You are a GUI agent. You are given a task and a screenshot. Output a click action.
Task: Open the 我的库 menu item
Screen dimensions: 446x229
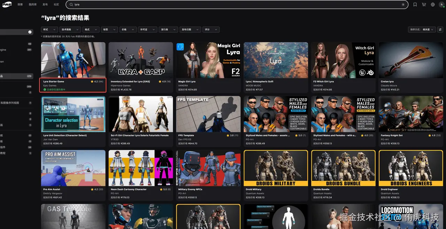point(32,5)
